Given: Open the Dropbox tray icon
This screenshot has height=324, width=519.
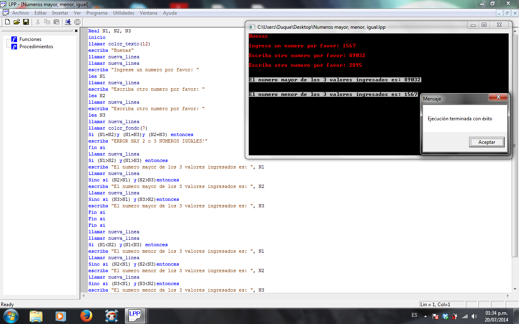Looking at the screenshot, I should coord(445,316).
